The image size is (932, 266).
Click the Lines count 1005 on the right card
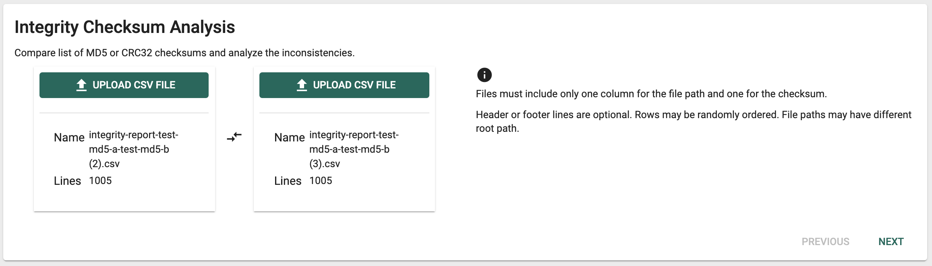pos(320,180)
